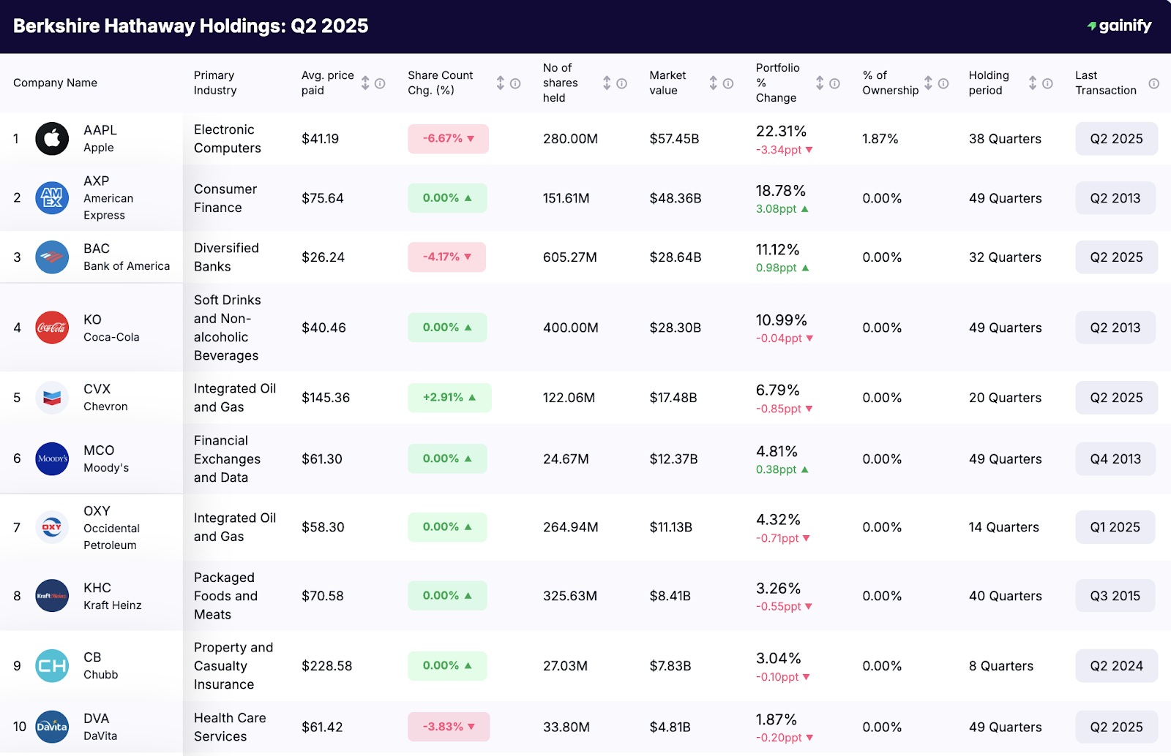
Task: Sort by Avg. price paid arrows
Action: 365,83
